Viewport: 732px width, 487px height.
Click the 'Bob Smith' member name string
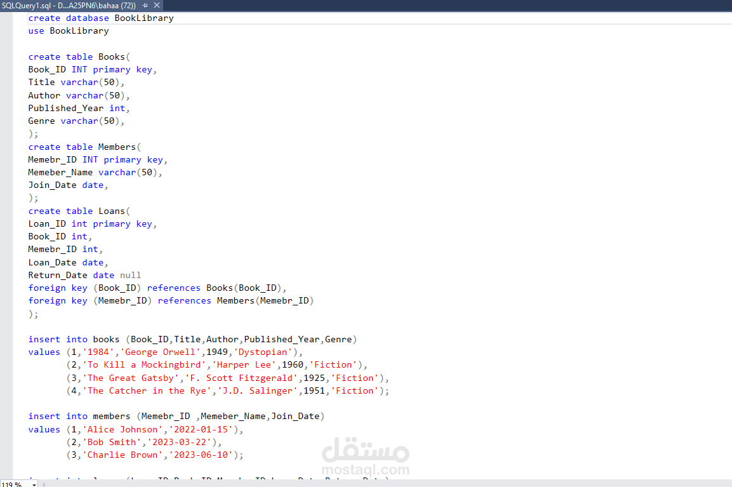[x=112, y=442]
